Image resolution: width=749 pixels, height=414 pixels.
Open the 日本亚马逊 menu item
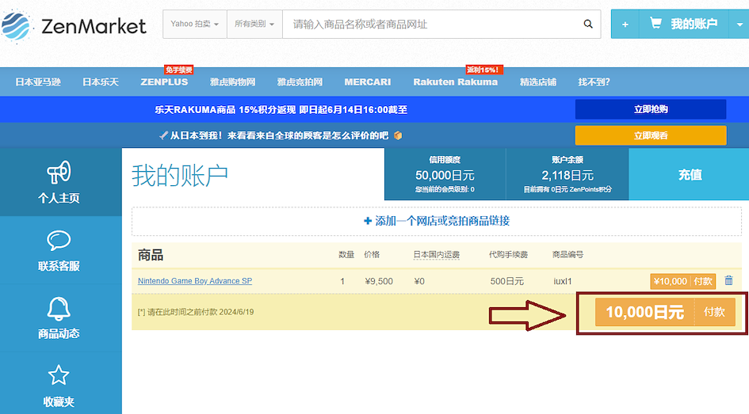click(38, 82)
